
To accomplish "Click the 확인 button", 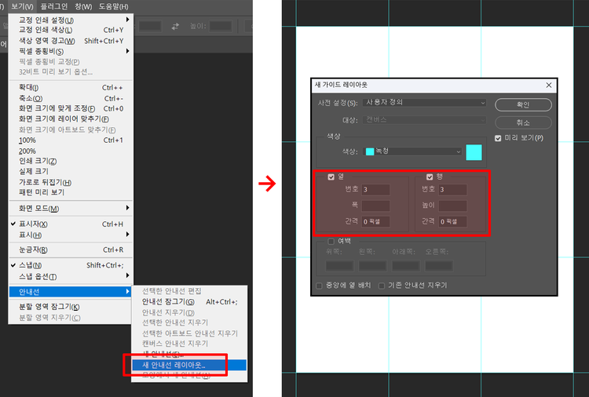I will pyautogui.click(x=523, y=104).
